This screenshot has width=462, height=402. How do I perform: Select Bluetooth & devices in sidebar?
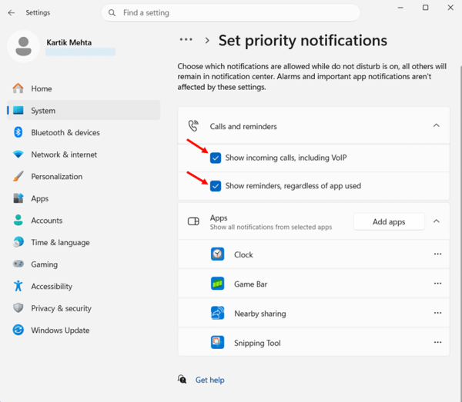click(x=84, y=133)
